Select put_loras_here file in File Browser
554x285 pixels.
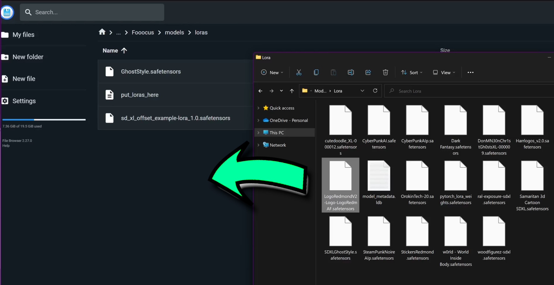(x=175, y=95)
